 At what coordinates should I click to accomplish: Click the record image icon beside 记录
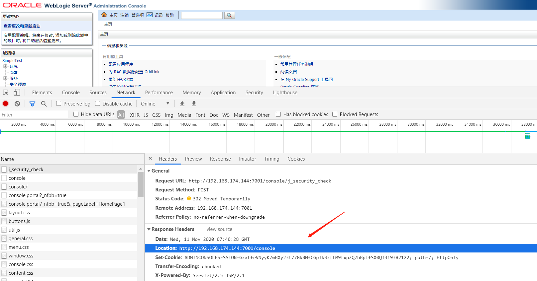(150, 15)
